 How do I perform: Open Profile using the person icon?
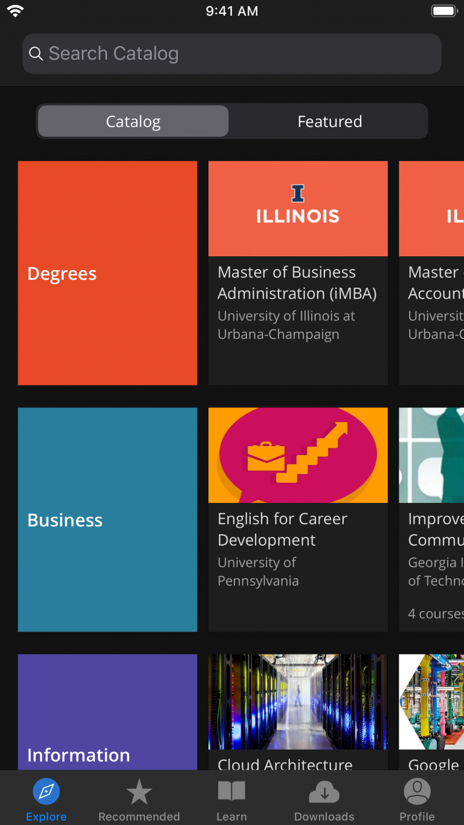[x=417, y=791]
